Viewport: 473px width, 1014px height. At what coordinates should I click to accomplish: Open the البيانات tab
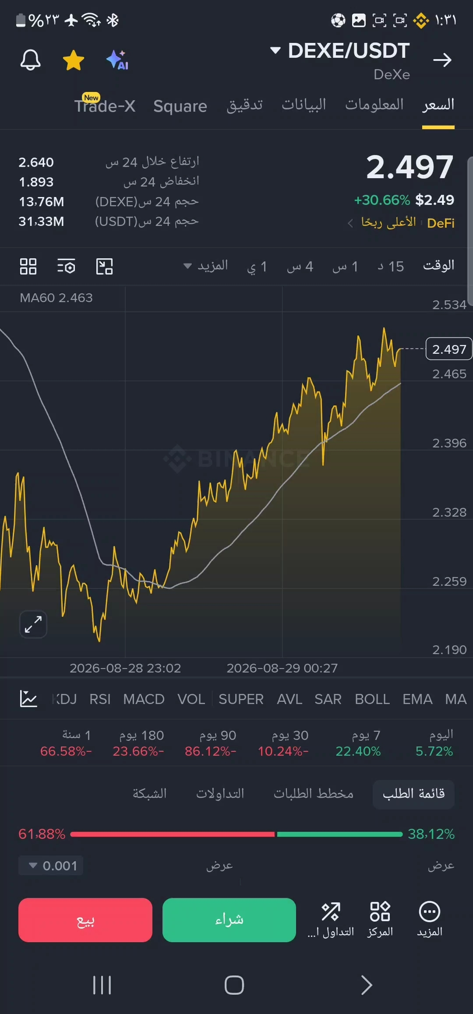304,105
